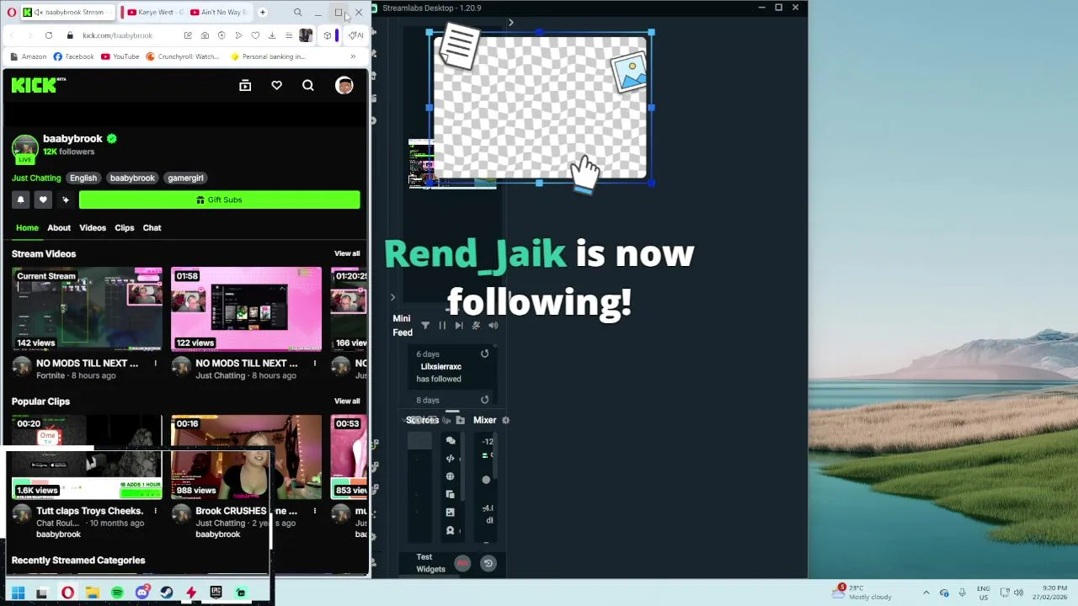
Task: Open options menu for Fortnite stream video
Action: coord(155,364)
